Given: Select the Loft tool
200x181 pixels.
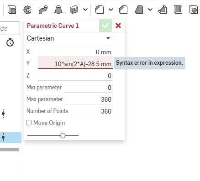Looking at the screenshot, I should [58, 10].
